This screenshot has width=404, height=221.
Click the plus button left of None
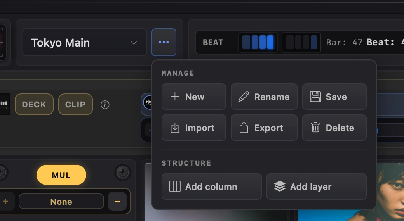[5, 202]
